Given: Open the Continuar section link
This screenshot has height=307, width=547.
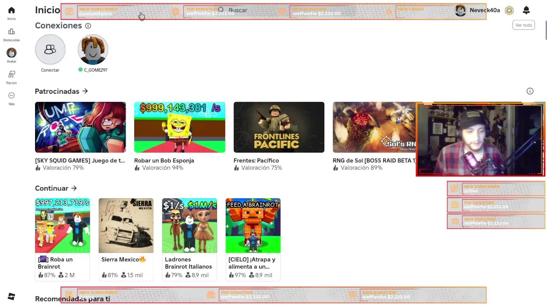Looking at the screenshot, I should click(x=56, y=188).
